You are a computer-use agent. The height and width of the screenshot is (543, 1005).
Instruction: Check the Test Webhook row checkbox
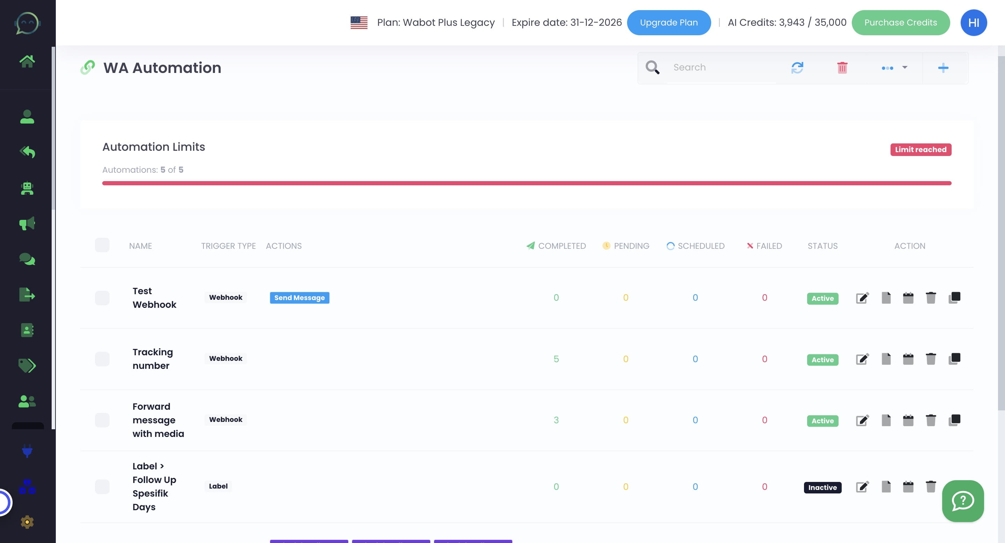[102, 298]
